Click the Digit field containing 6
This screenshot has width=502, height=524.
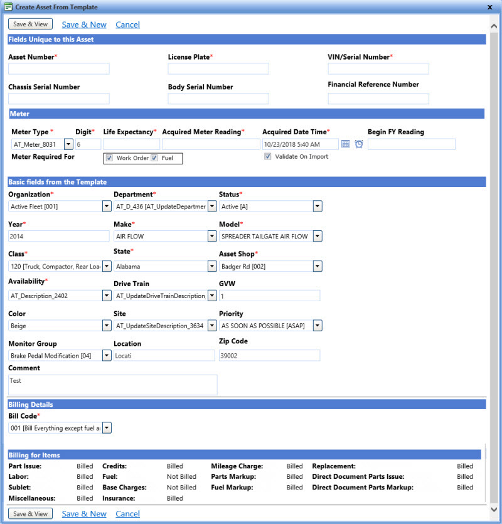tap(88, 144)
